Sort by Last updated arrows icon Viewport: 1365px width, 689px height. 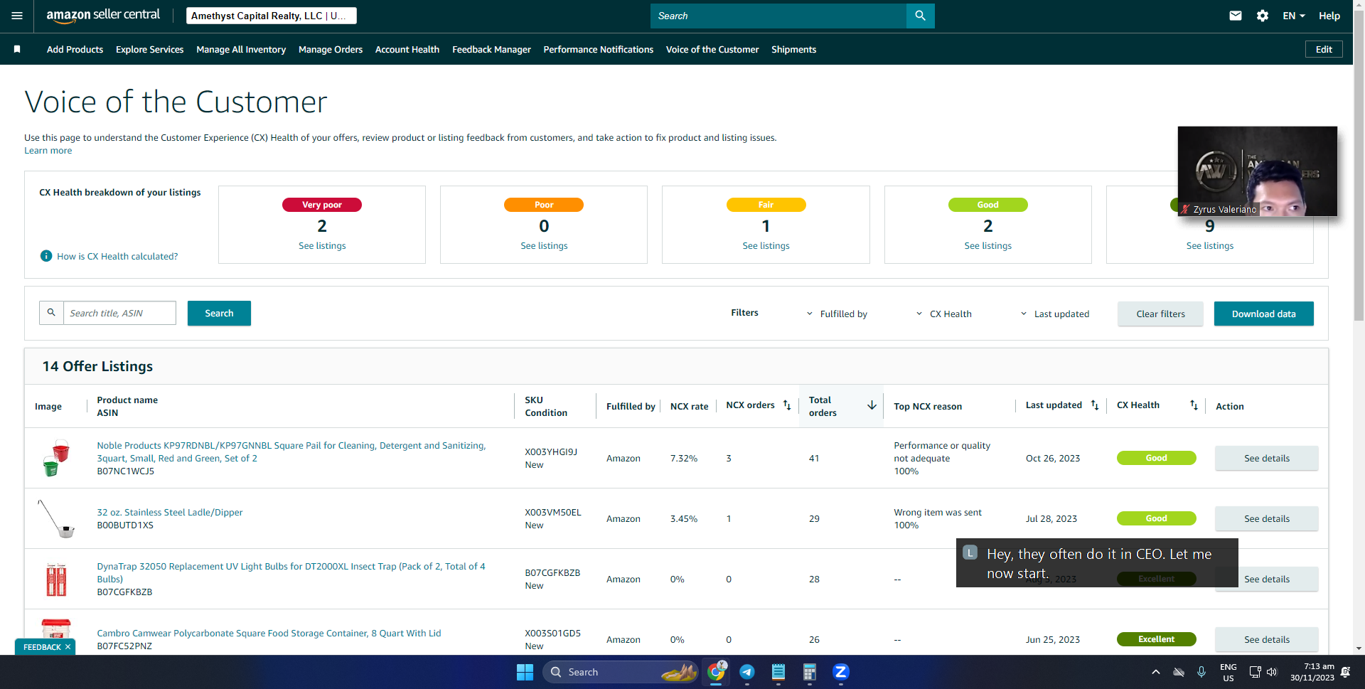1095,405
